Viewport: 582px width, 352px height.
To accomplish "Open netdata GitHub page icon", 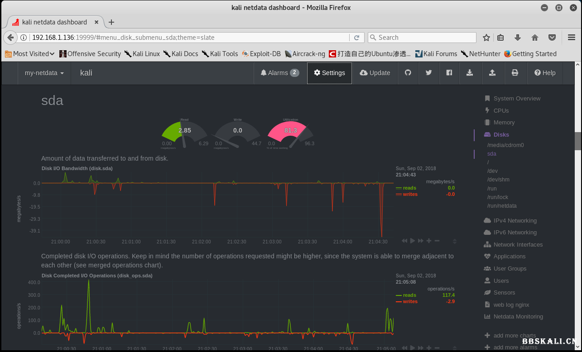I will coord(408,73).
